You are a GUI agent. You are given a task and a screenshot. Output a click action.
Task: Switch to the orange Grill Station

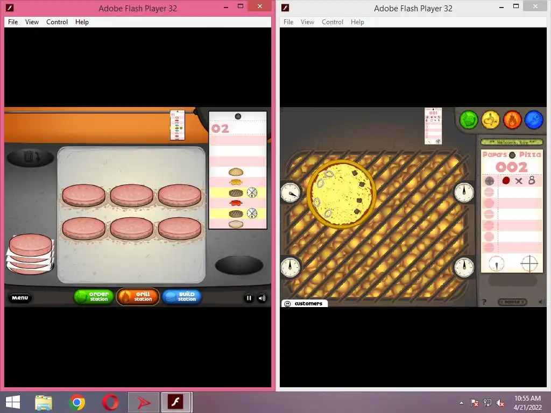pyautogui.click(x=138, y=297)
